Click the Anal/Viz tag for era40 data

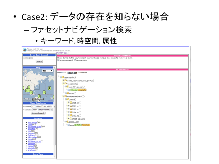pos(82,90)
